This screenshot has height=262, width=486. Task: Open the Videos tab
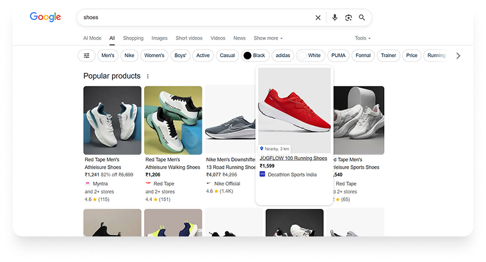[218, 38]
